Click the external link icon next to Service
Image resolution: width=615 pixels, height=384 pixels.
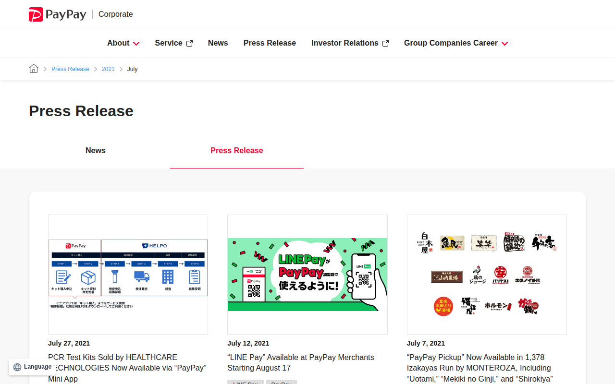pos(189,43)
